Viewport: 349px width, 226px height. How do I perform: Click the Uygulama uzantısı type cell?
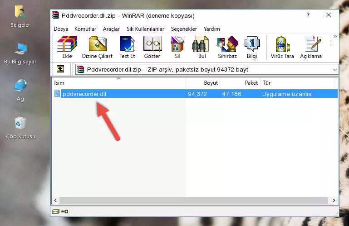pos(287,94)
